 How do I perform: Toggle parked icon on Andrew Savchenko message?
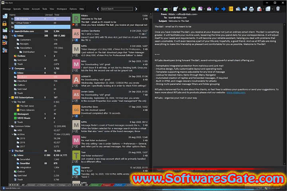pos(77,40)
